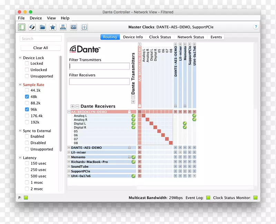This screenshot has width=276, height=224.
Task: Switch to the Clock Status tab
Action: (x=160, y=37)
